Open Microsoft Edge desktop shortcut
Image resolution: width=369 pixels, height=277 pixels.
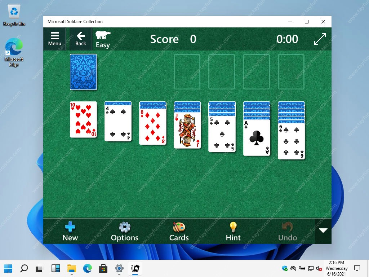tap(14, 53)
